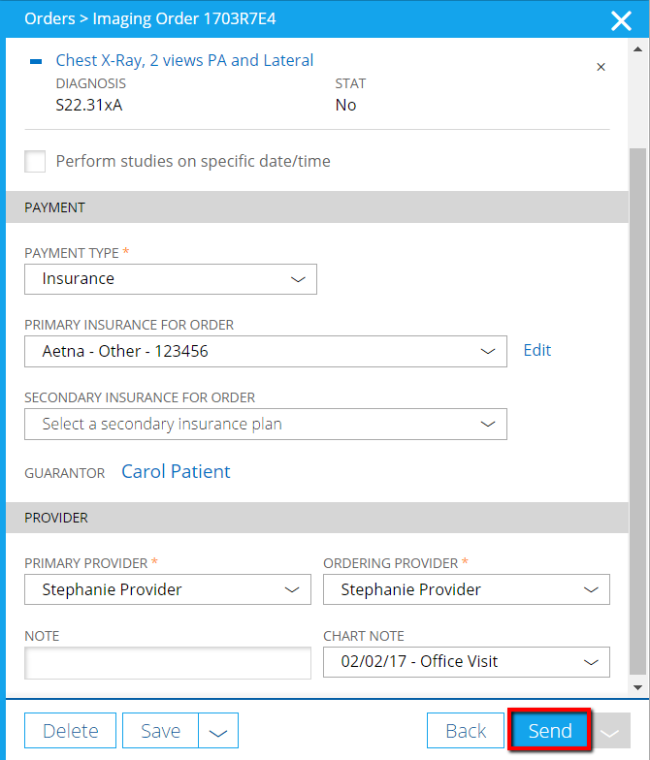This screenshot has height=760, width=650.
Task: Delete this imaging order
Action: tap(71, 731)
